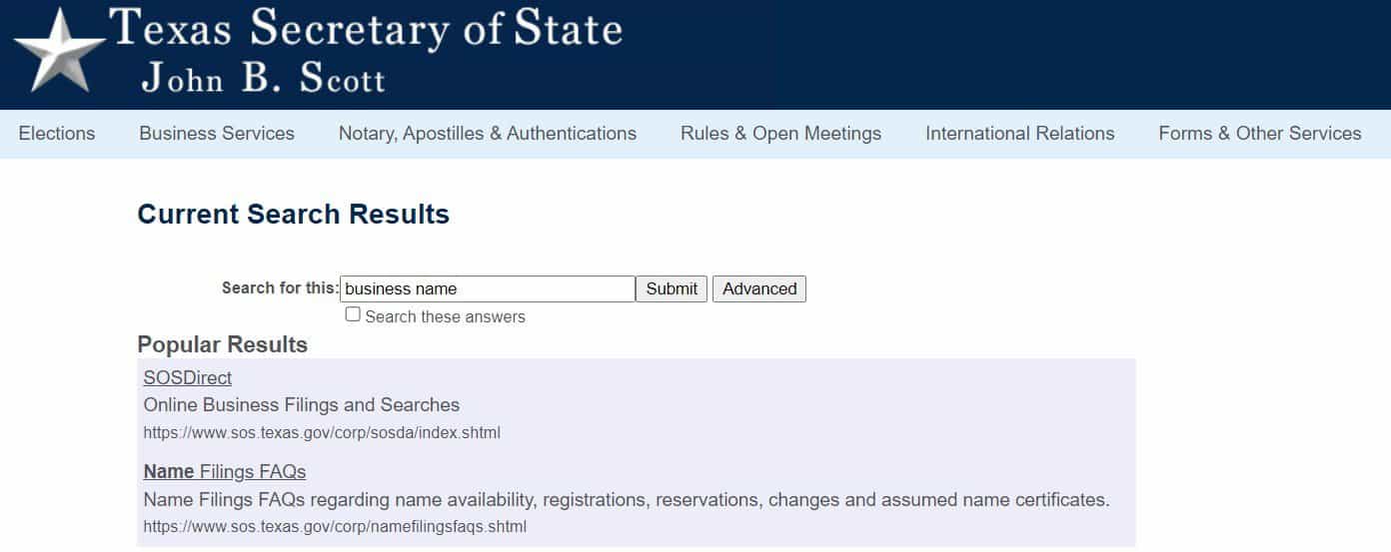The height and width of the screenshot is (552, 1391).
Task: Click the Popular Results heading
Action: point(222,344)
